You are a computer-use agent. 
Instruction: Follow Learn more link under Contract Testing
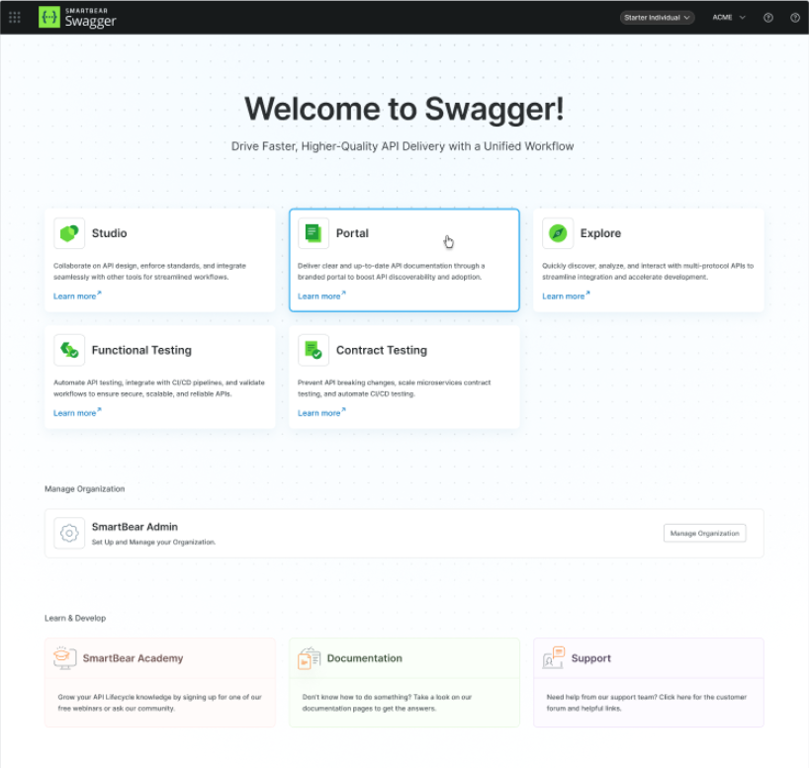(321, 412)
